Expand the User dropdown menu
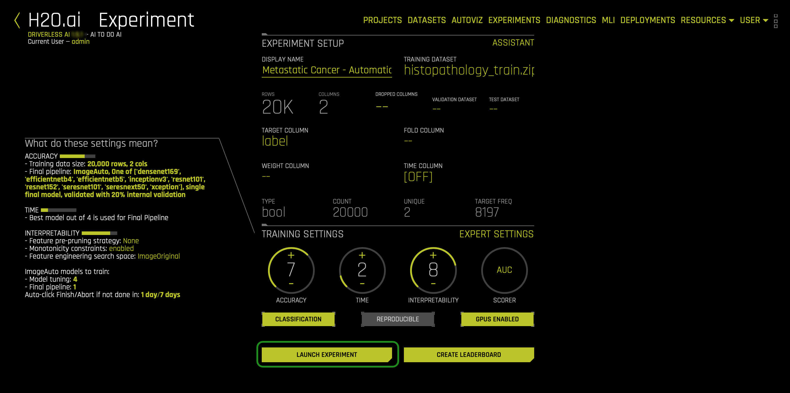790x393 pixels. click(x=754, y=20)
